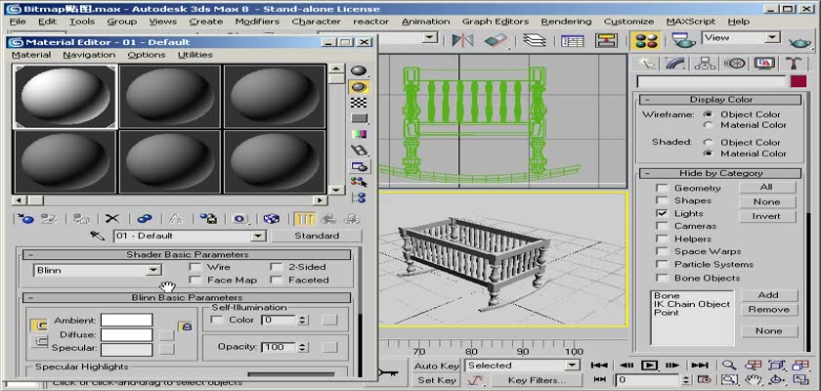The width and height of the screenshot is (821, 391).
Task: Pick material from object with eyedropper
Action: (x=98, y=236)
